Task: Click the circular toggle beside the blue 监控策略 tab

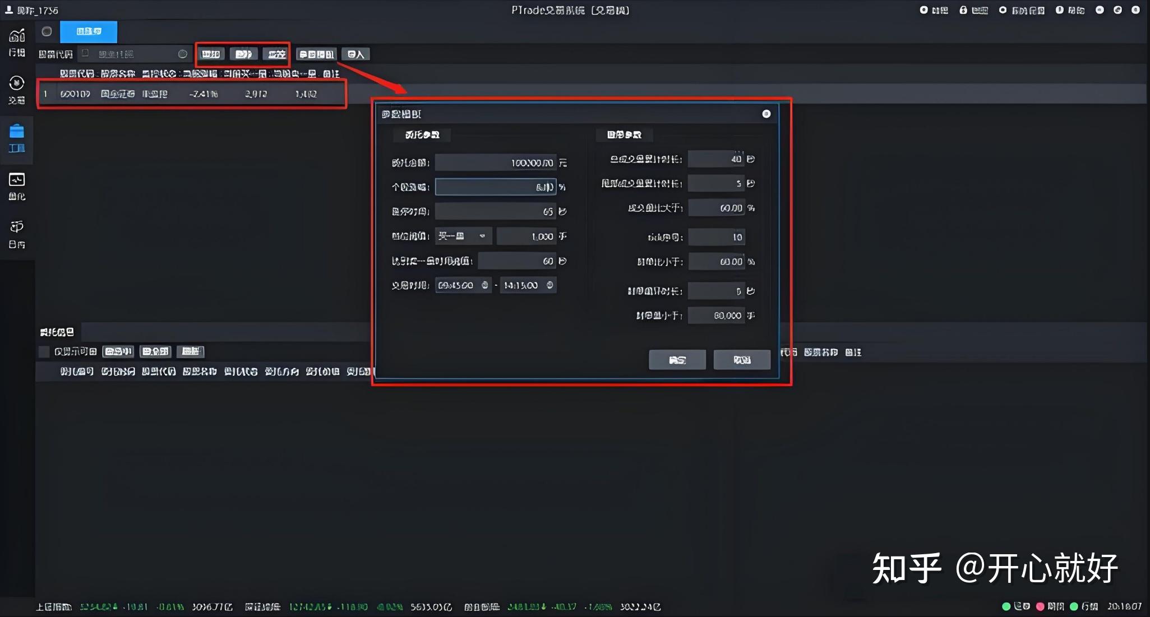Action: click(x=47, y=31)
